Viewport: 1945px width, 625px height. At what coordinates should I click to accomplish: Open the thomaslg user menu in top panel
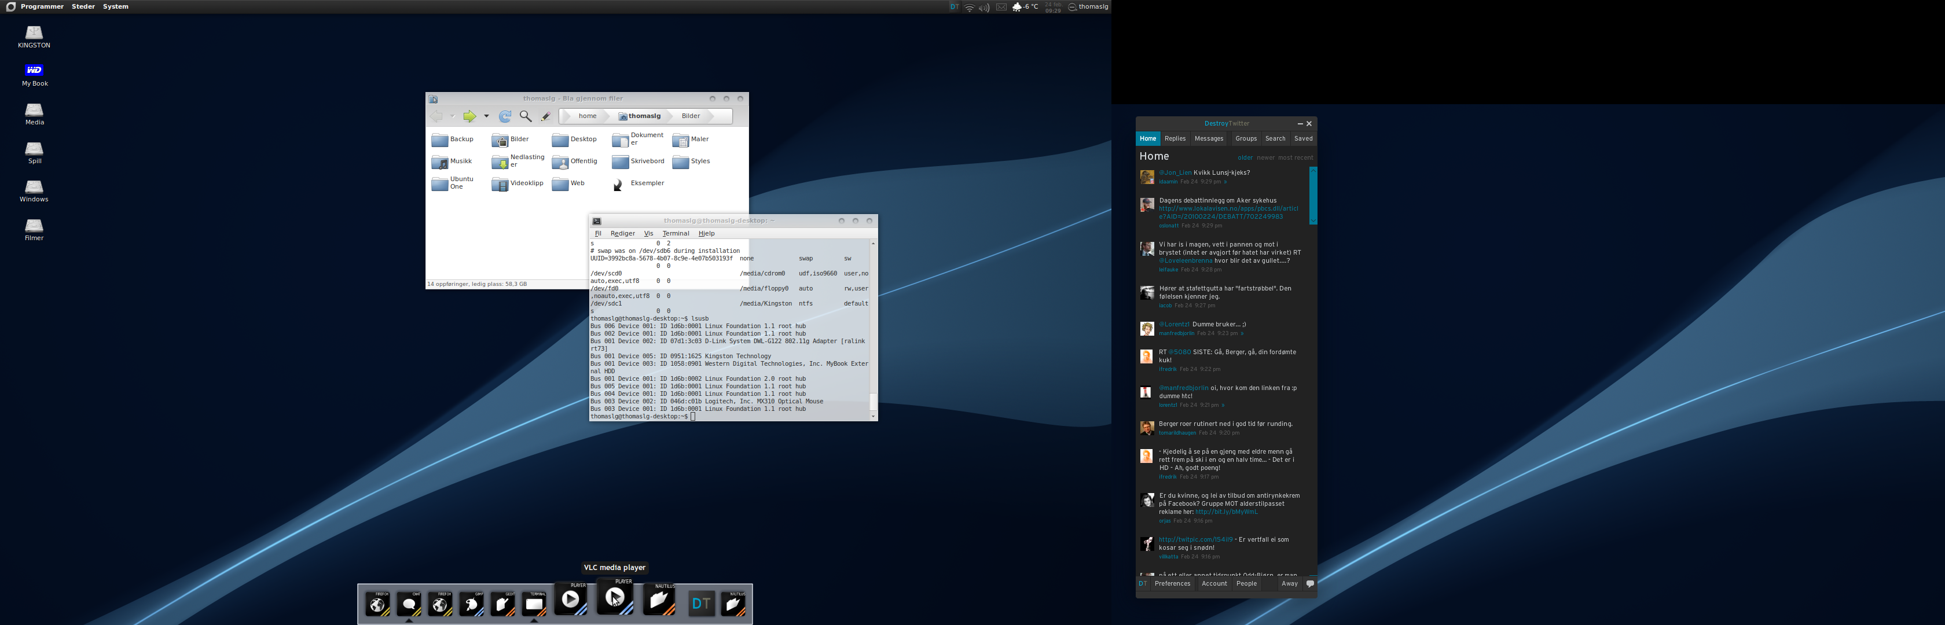click(1088, 7)
